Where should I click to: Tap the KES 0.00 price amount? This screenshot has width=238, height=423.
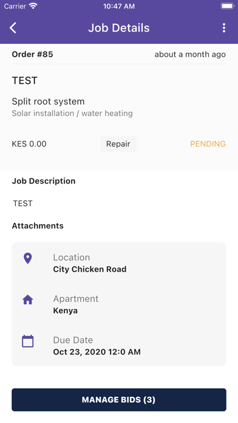(x=29, y=144)
